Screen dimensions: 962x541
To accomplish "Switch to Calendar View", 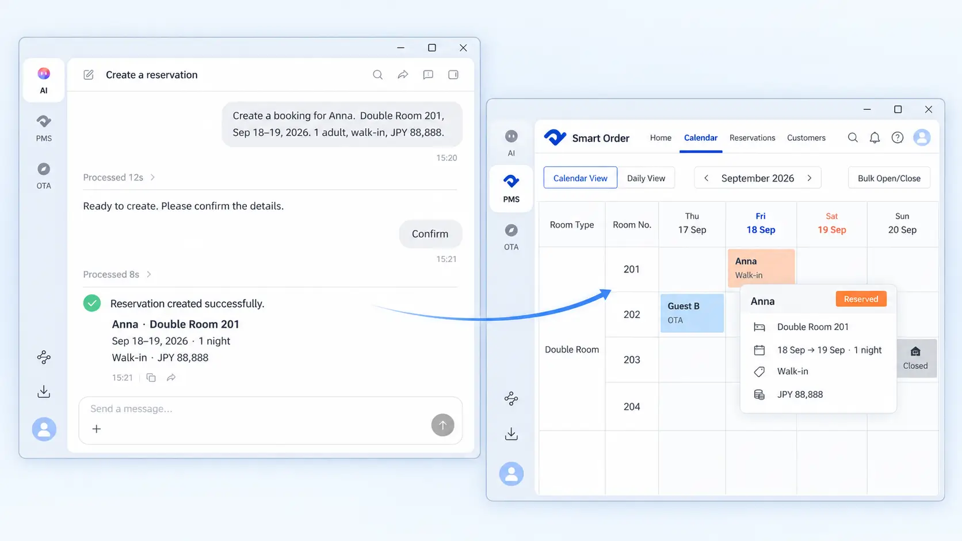I will point(580,178).
